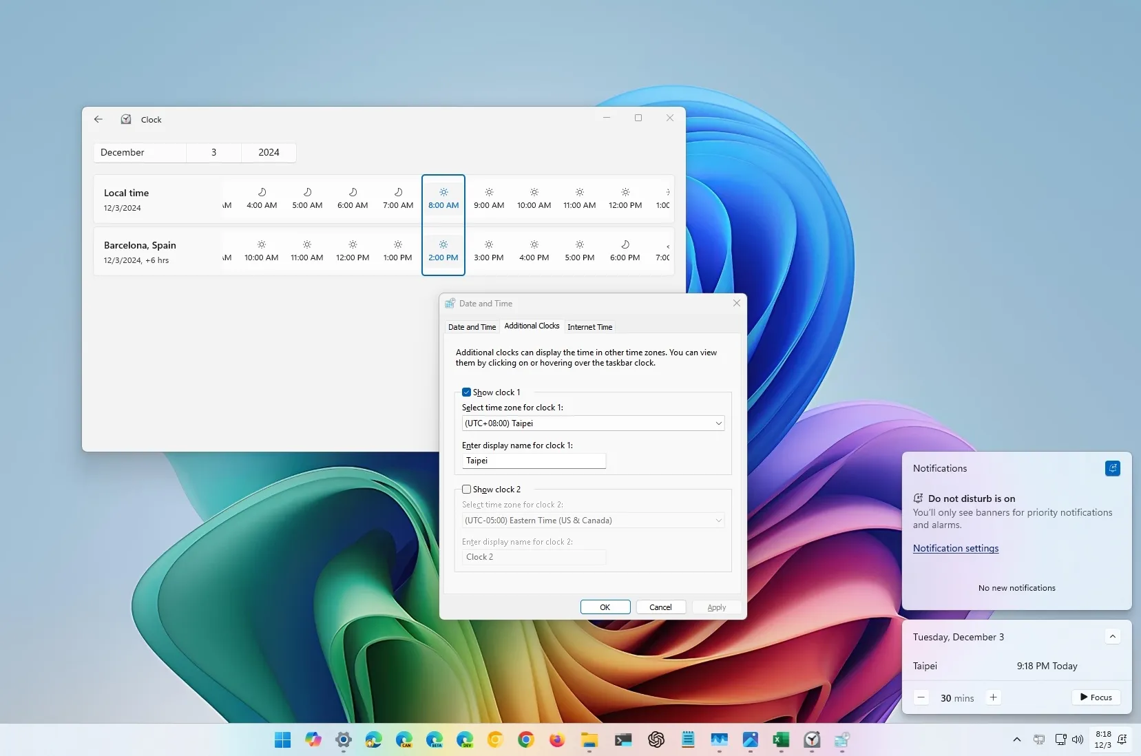The image size is (1141, 756).
Task: Pop out the Notifications panel via its header icon
Action: pyautogui.click(x=1112, y=468)
